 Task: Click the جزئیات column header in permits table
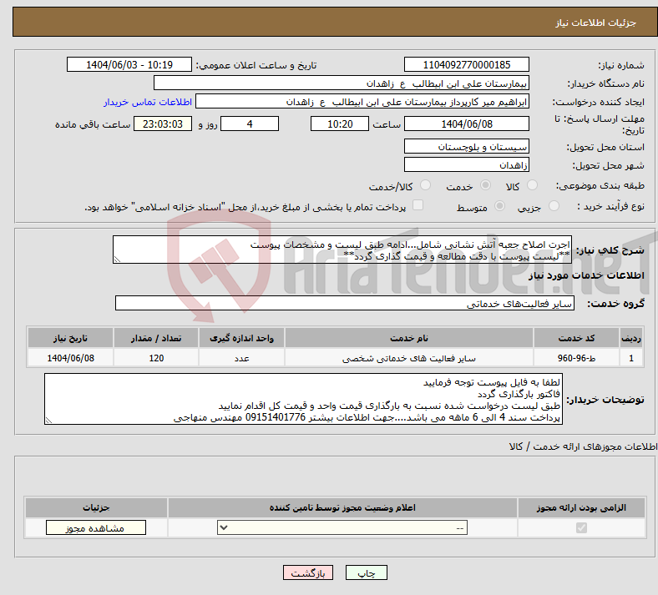pos(96,507)
